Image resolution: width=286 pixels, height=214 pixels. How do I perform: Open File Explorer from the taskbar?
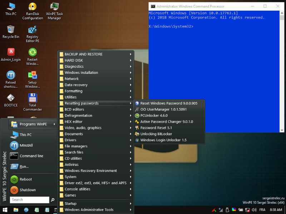(16, 210)
